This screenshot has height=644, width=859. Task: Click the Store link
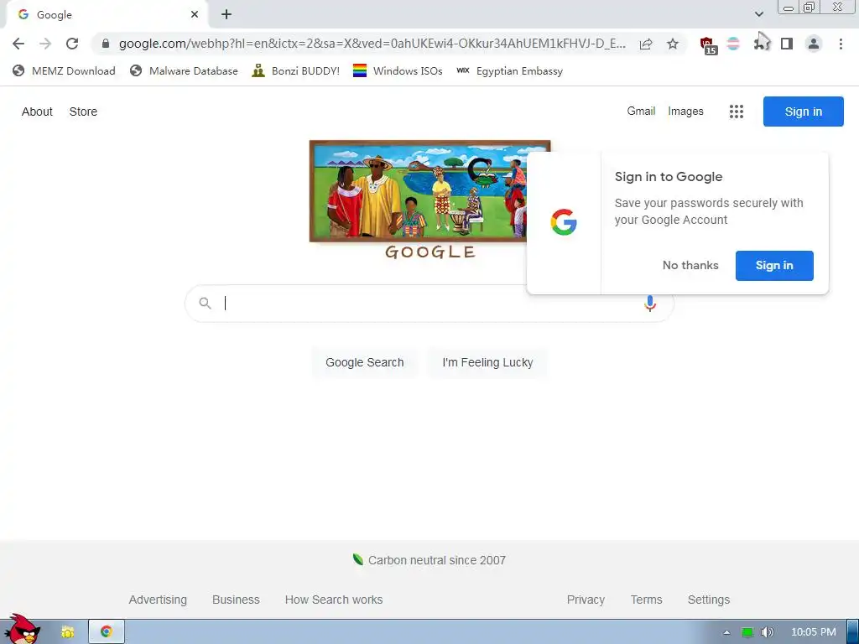tap(83, 112)
